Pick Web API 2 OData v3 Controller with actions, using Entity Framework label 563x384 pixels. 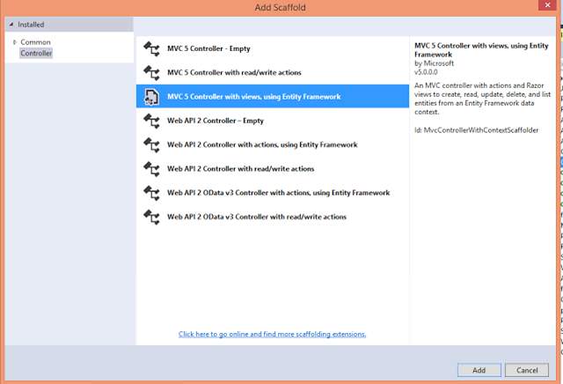(x=278, y=193)
